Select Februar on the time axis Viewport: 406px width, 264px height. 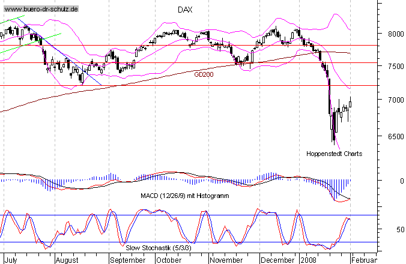tap(365, 260)
